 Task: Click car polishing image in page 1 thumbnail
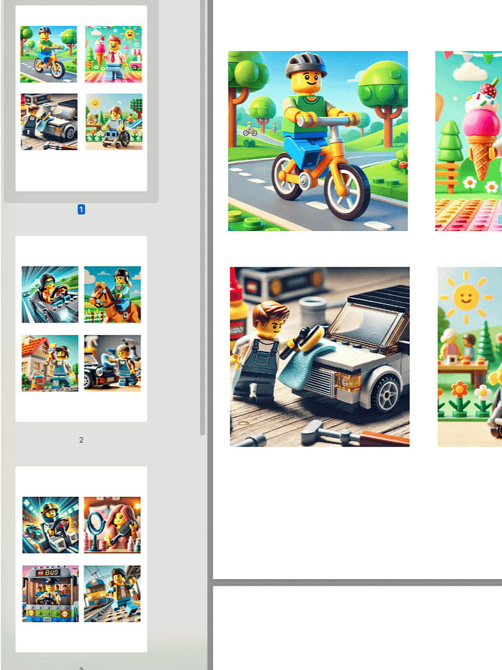(49, 121)
